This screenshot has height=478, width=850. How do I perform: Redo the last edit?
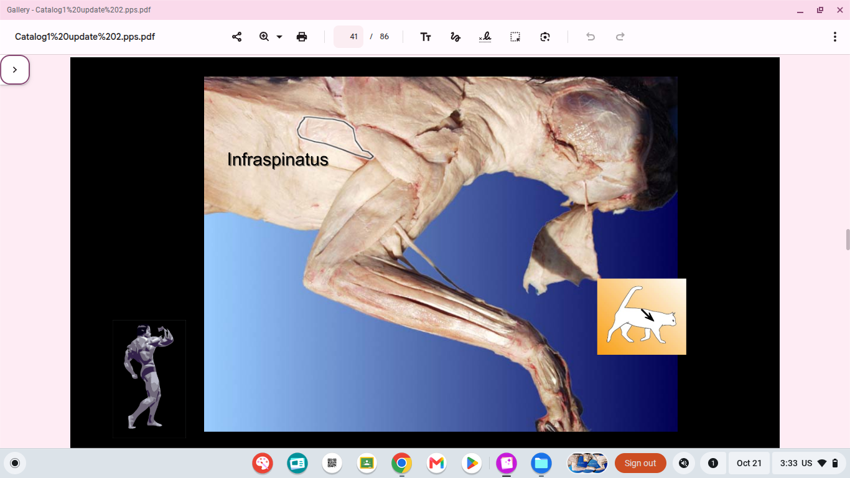(x=620, y=37)
